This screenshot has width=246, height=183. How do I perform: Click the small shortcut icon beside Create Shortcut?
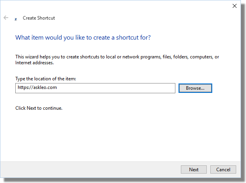[16, 19]
